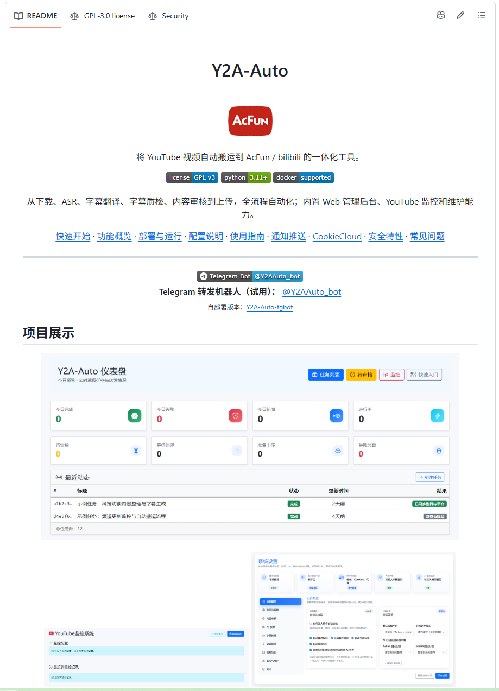Click the 失败总数 bug icon
The width and height of the screenshot is (499, 691).
click(x=439, y=451)
